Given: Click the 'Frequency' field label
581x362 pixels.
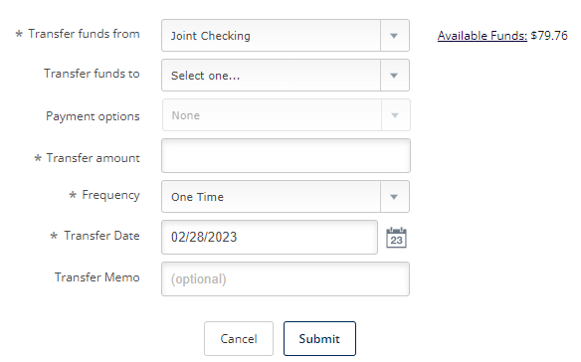Looking at the screenshot, I should tap(110, 195).
